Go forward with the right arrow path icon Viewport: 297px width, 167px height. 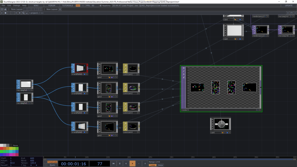point(12,13)
